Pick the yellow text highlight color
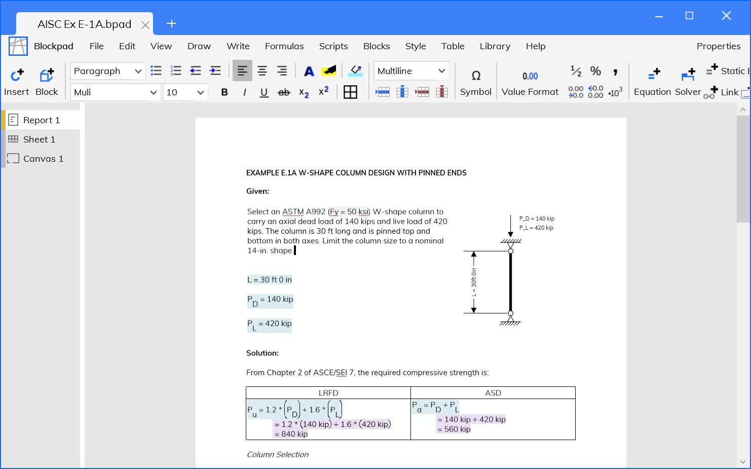751x469 pixels. 329,71
